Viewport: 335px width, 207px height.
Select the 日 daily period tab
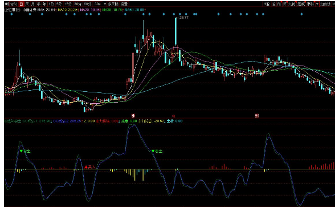coord(22,4)
